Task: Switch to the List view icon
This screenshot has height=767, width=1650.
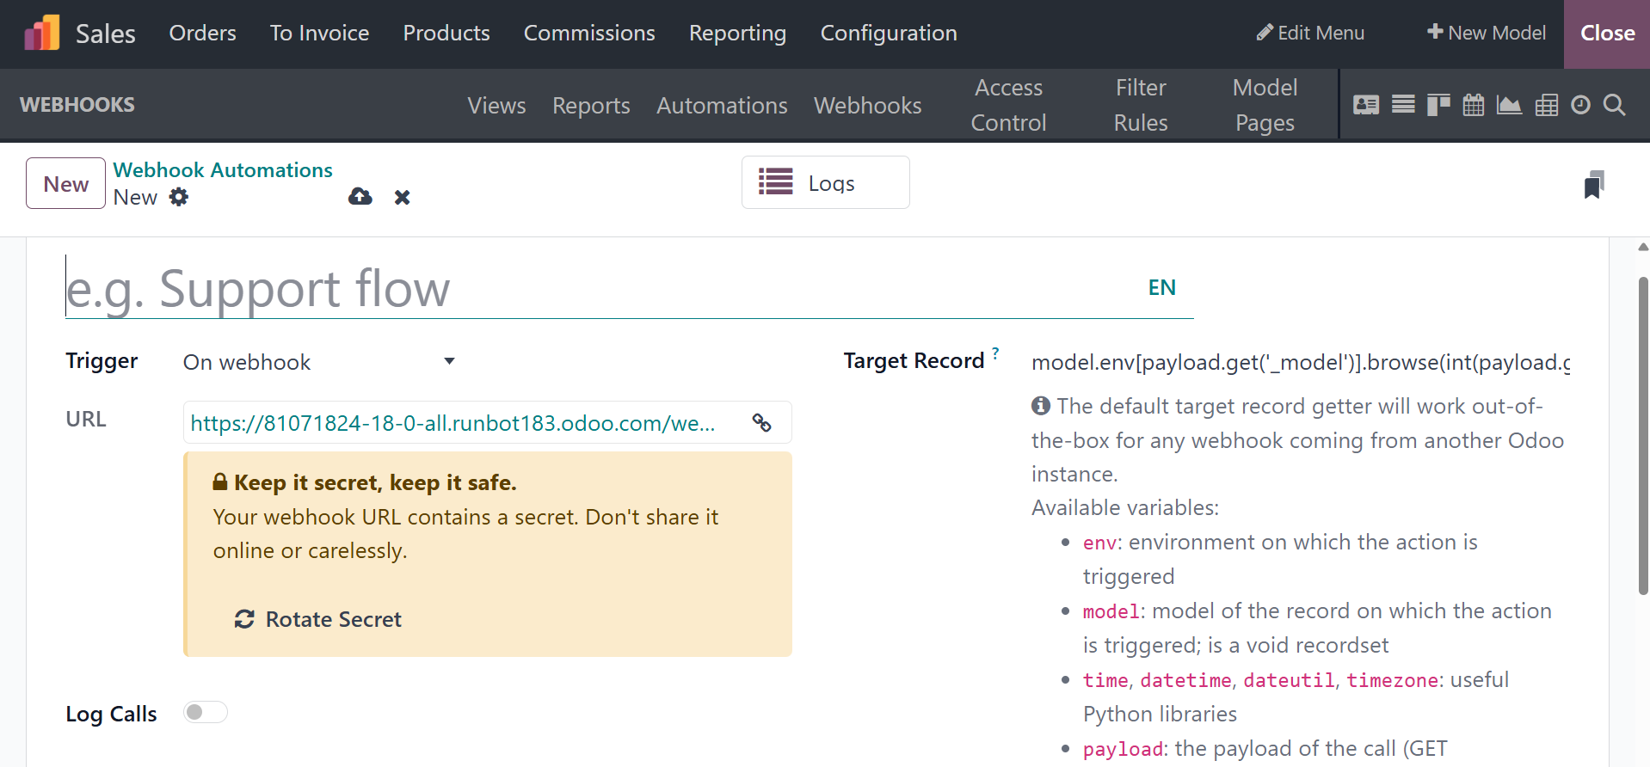Action: (x=1403, y=105)
